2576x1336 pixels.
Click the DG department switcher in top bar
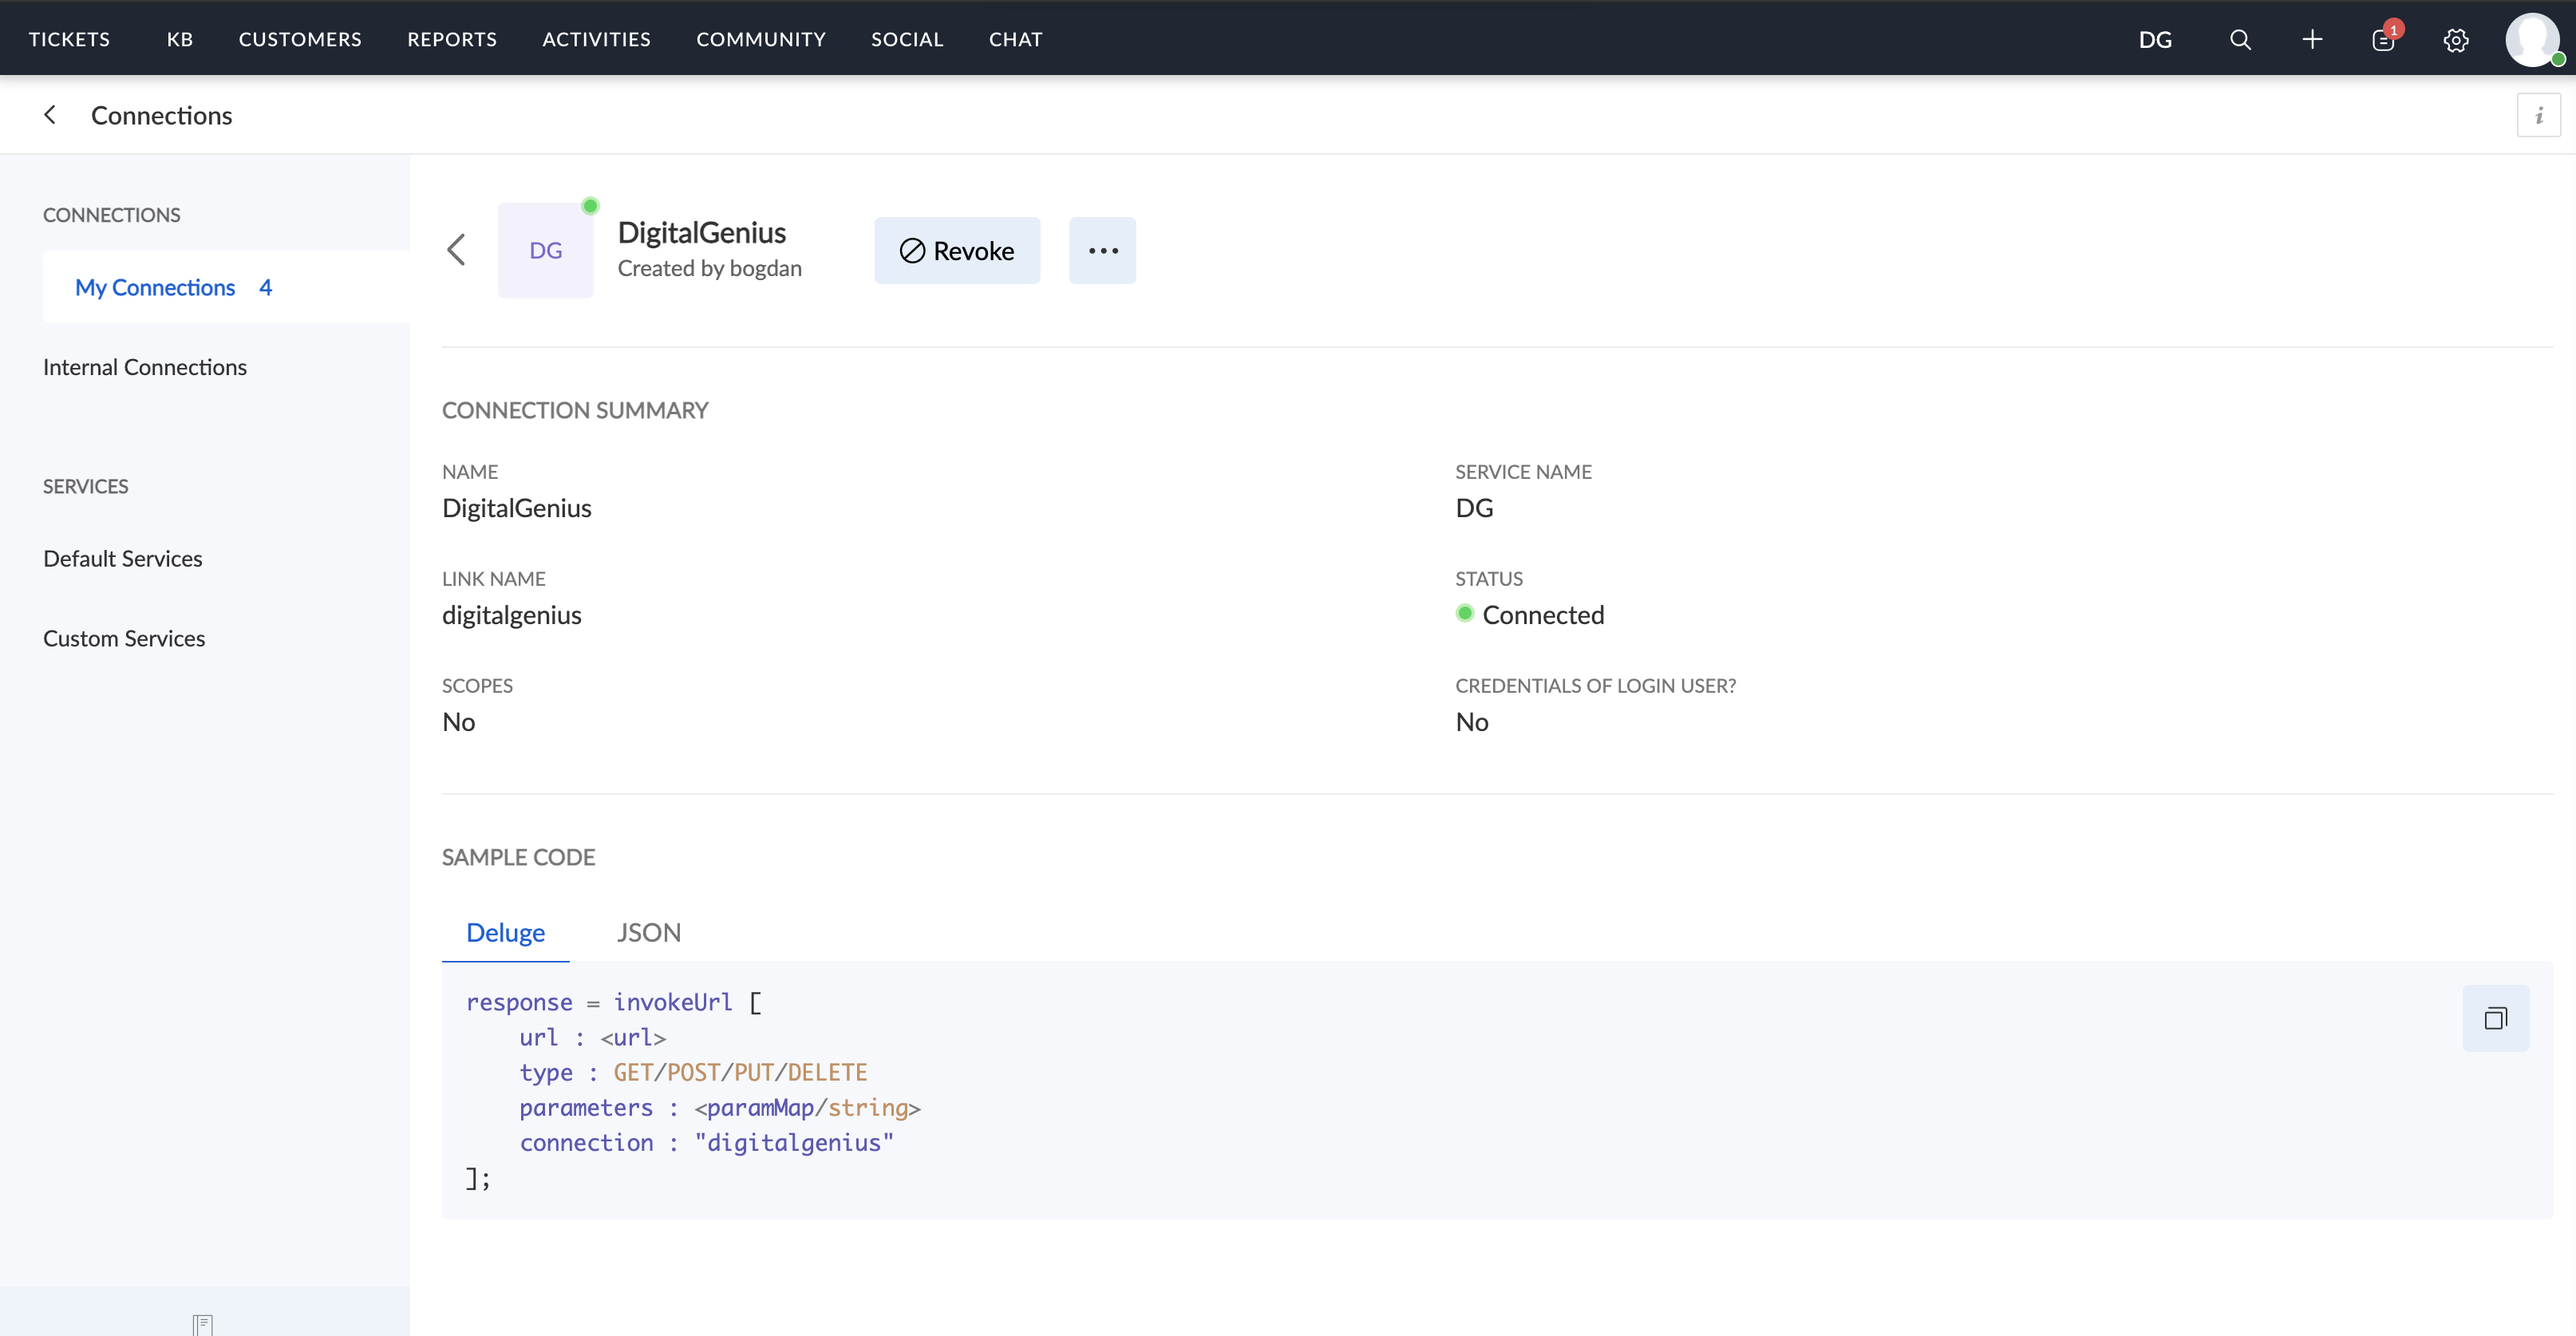(x=2155, y=39)
